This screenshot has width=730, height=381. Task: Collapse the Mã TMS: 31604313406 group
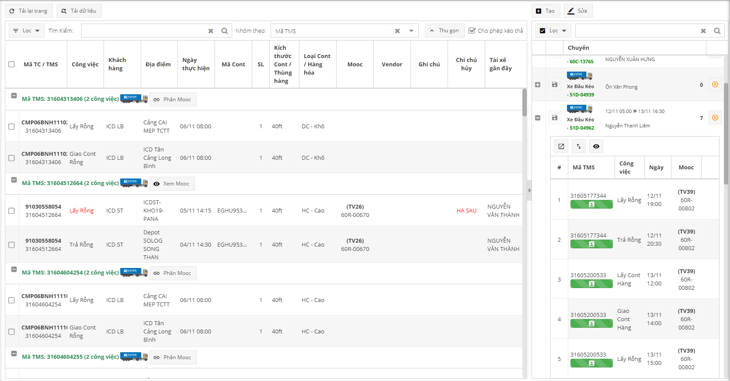14,96
